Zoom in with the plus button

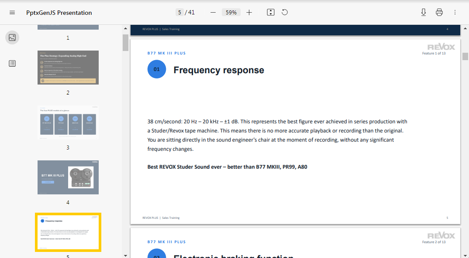tap(249, 13)
